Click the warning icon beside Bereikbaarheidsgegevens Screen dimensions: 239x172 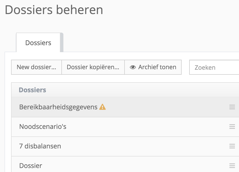click(x=102, y=107)
